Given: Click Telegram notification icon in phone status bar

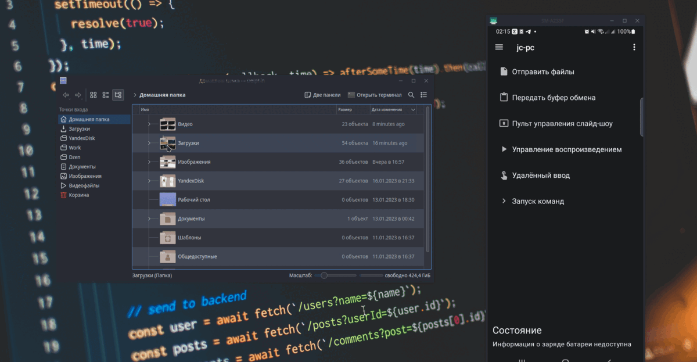Looking at the screenshot, I should 529,31.
